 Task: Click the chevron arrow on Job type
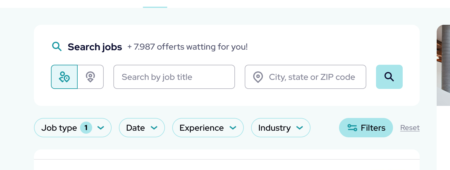coord(101,128)
